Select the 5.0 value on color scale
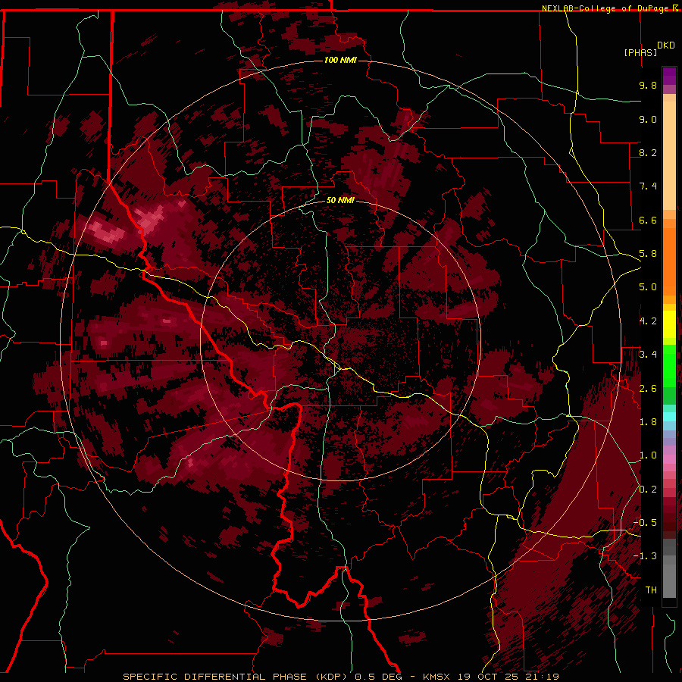The image size is (682, 682). point(648,287)
